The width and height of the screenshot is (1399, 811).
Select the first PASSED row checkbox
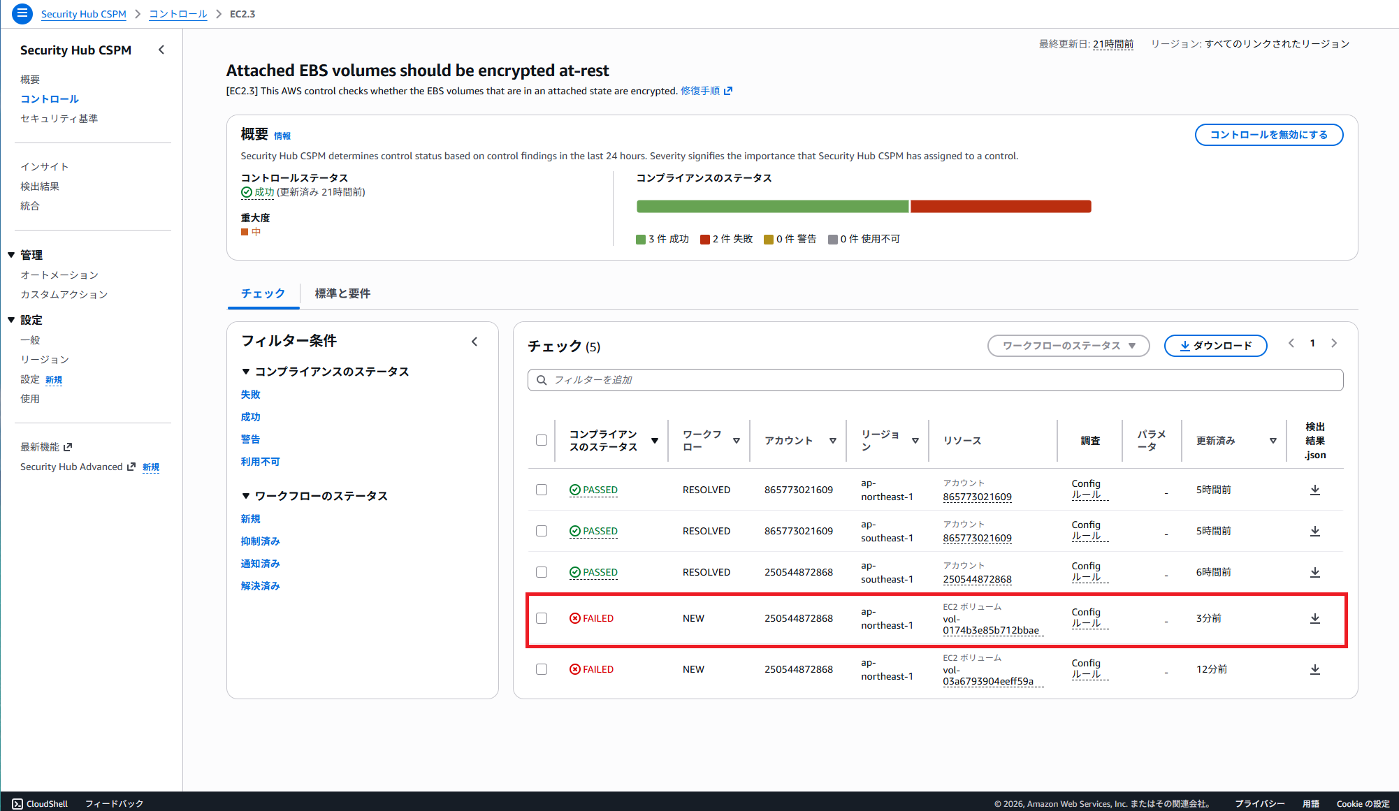click(542, 490)
